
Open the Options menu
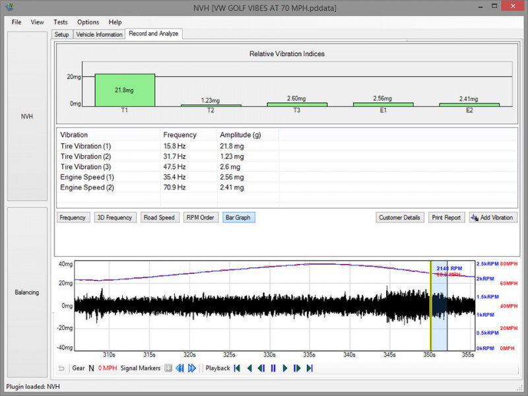click(88, 22)
